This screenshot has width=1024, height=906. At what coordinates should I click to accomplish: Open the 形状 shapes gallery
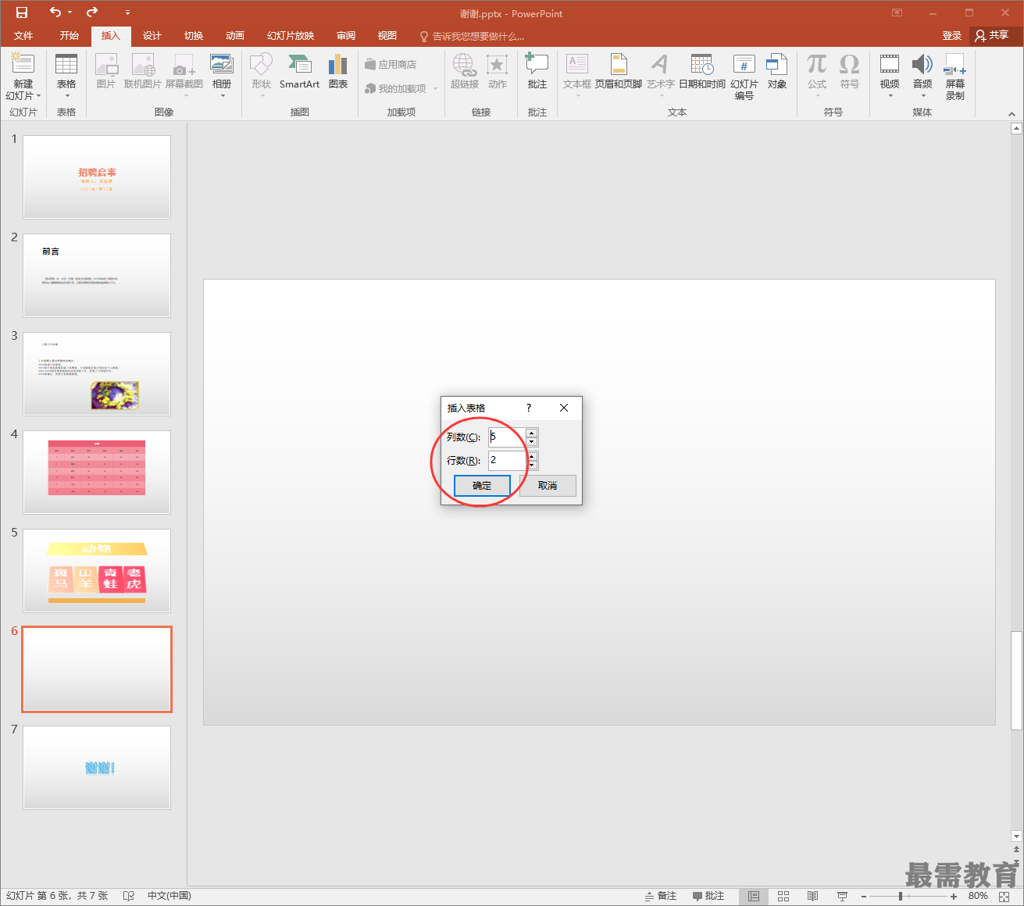coord(262,76)
